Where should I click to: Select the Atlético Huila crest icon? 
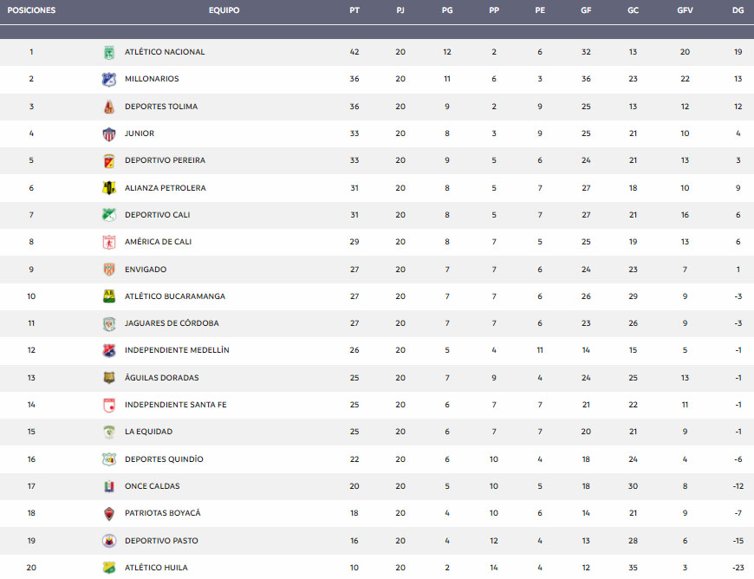coord(109,568)
